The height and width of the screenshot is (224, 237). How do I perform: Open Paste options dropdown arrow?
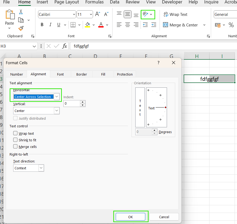tap(9, 28)
